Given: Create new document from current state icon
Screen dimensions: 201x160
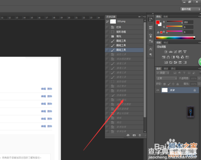Looking at the screenshot, I should coord(128,135).
